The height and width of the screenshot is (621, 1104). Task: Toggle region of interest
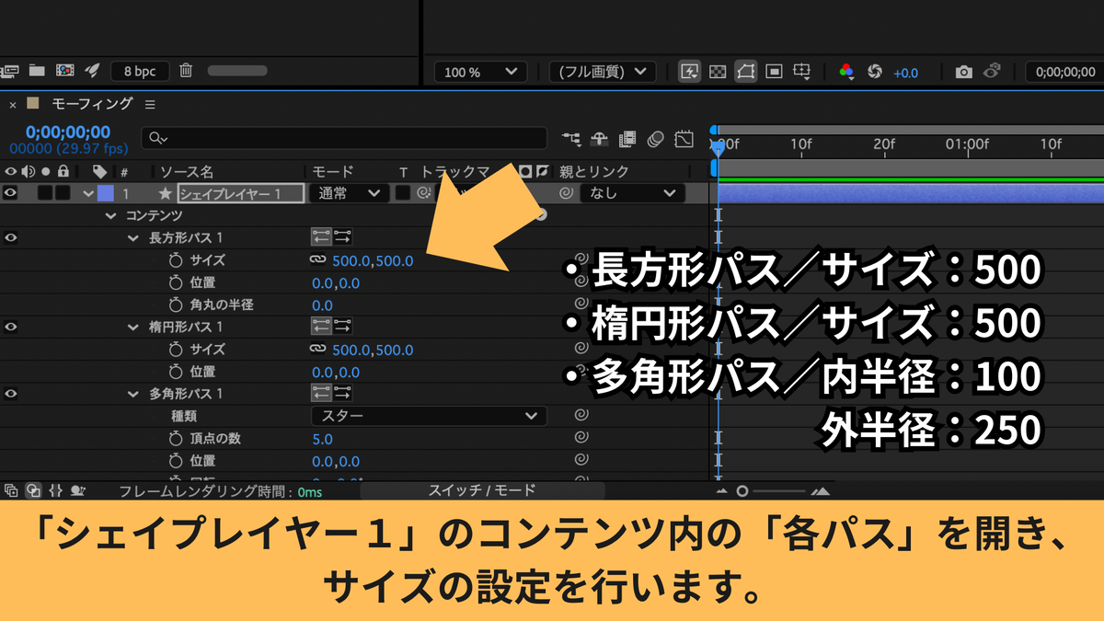click(774, 72)
